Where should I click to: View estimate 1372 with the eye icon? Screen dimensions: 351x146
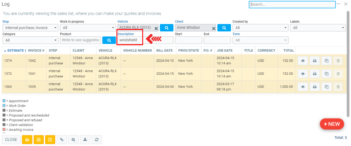pyautogui.click(x=303, y=74)
